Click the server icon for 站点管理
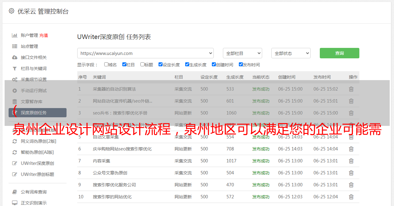This screenshot has height=206, width=394. (14, 46)
